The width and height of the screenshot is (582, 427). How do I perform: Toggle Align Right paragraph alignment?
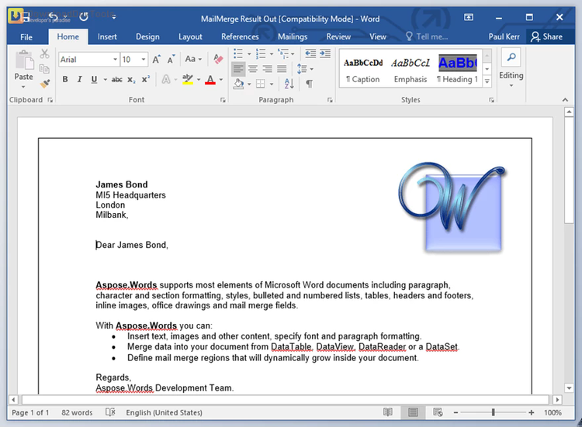267,69
